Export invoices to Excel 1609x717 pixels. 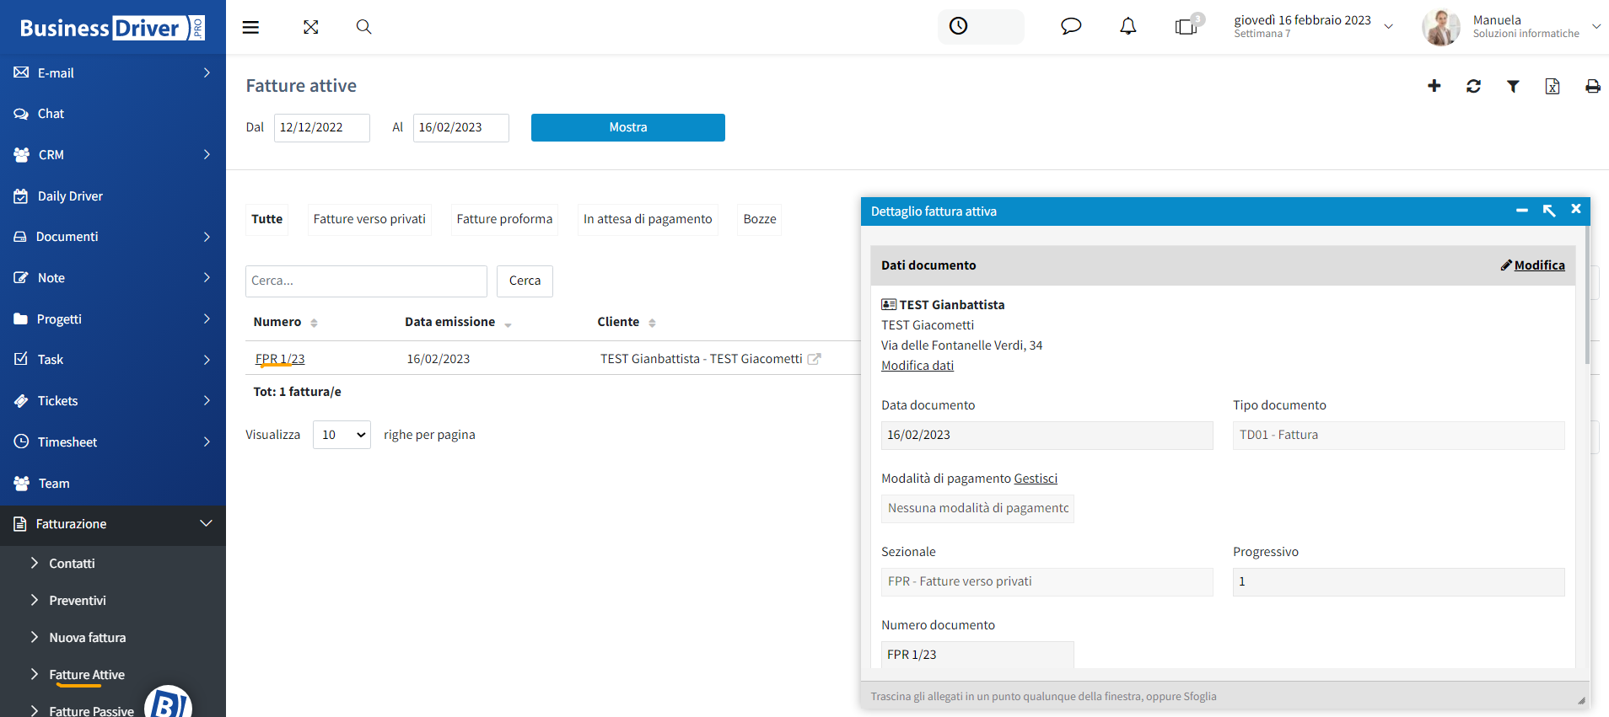(x=1552, y=86)
